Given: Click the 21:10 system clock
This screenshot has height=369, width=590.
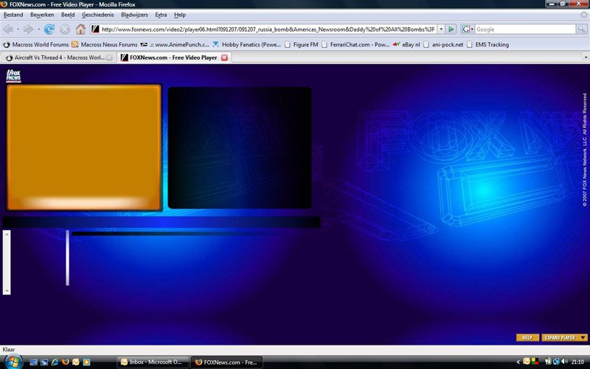Looking at the screenshot, I should [x=577, y=362].
